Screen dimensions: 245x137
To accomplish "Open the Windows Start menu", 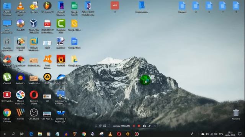I will click(x=5, y=134).
